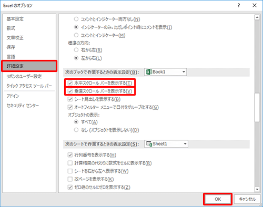Click the オブジェクトの表示 label
The width and height of the screenshot is (263, 207).
pyautogui.click(x=84, y=115)
